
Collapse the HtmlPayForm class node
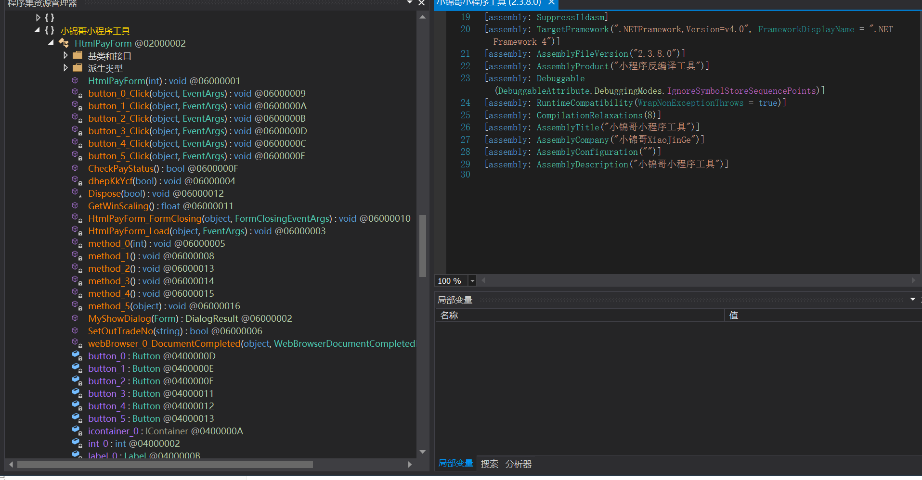[51, 43]
